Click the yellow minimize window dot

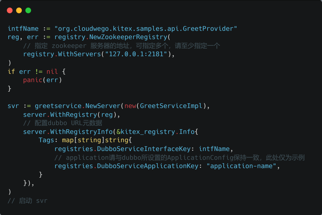[19, 10]
